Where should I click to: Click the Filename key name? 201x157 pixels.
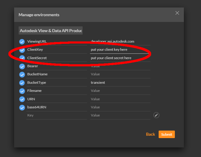[x=34, y=91]
